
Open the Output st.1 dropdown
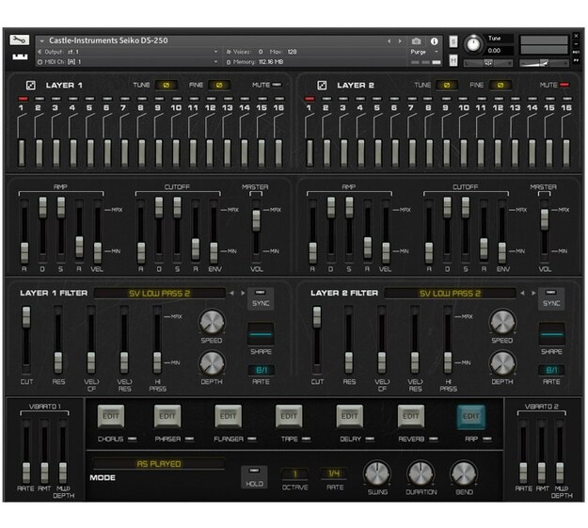coord(128,52)
